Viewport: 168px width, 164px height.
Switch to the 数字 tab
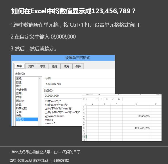19,66
